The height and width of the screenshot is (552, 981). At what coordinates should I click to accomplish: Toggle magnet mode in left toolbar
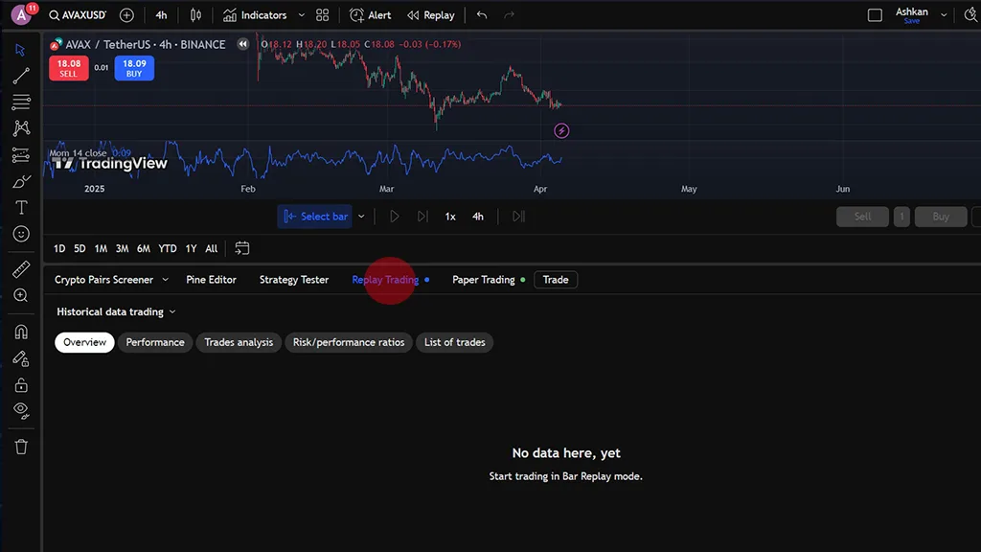click(21, 333)
